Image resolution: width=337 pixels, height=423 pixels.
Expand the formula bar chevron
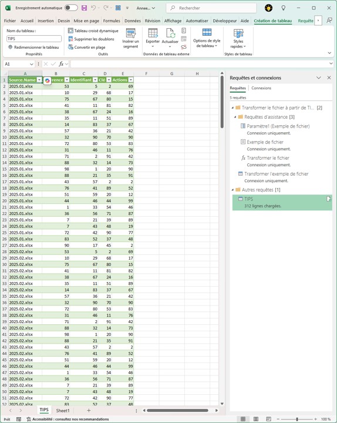(331, 63)
